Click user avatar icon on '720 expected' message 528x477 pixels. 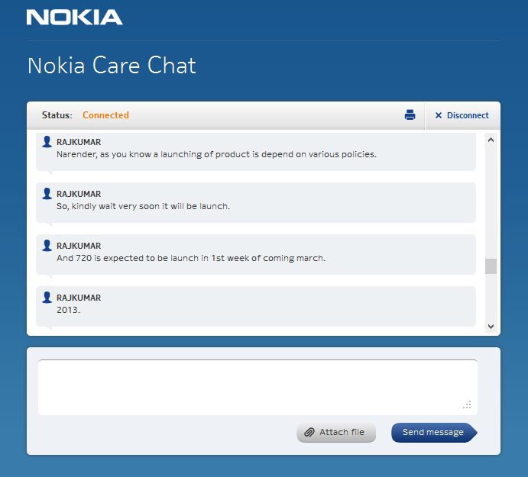[x=47, y=246]
